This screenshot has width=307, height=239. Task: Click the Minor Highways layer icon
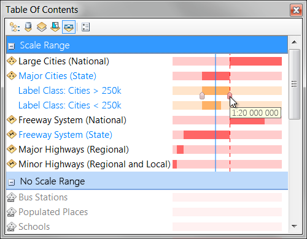click(x=12, y=164)
